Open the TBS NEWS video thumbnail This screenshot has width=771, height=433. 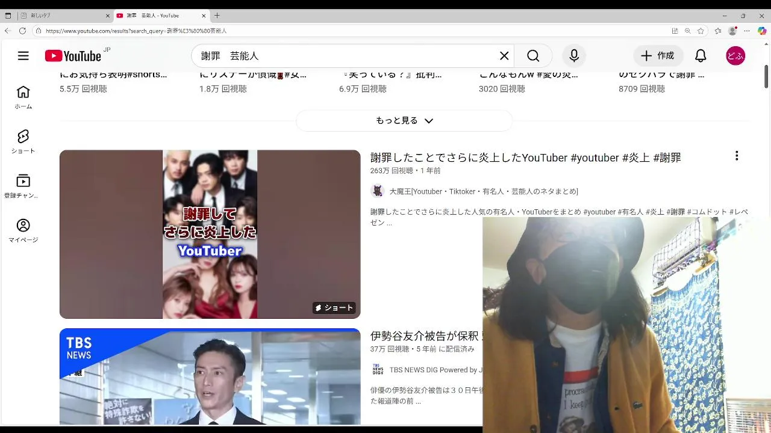[x=210, y=376]
